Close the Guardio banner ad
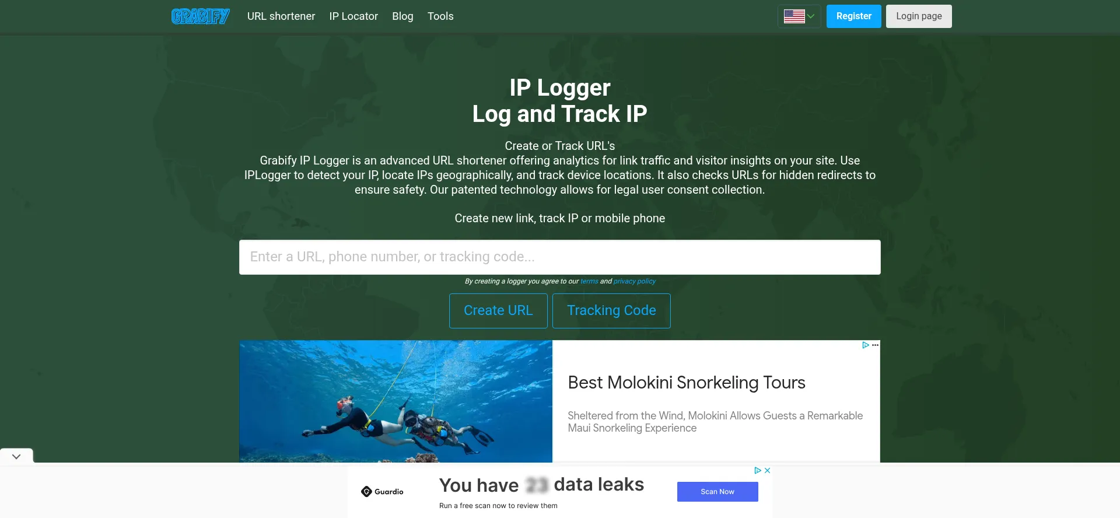 [x=768, y=470]
